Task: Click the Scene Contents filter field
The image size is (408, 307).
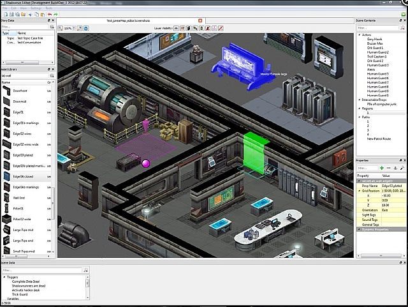Action: (377, 28)
